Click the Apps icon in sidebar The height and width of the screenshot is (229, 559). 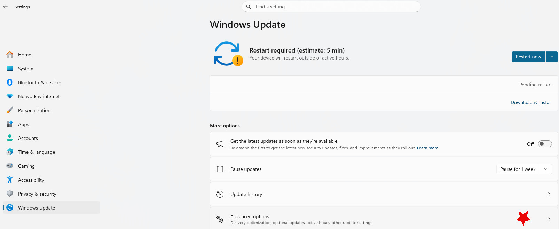point(10,124)
